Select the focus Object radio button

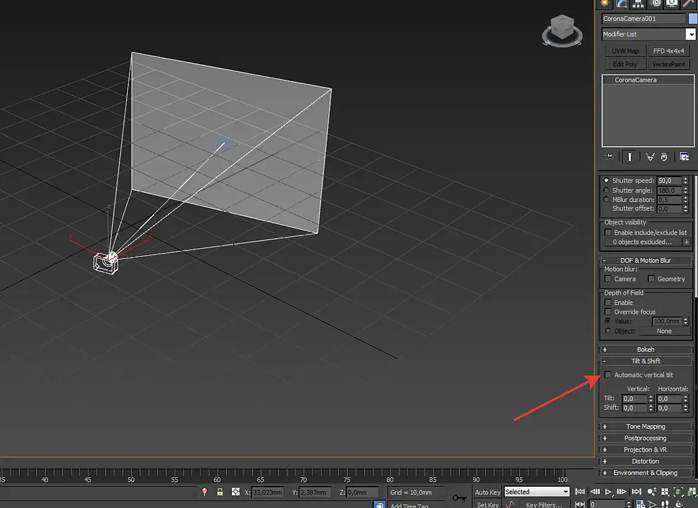pyautogui.click(x=608, y=330)
